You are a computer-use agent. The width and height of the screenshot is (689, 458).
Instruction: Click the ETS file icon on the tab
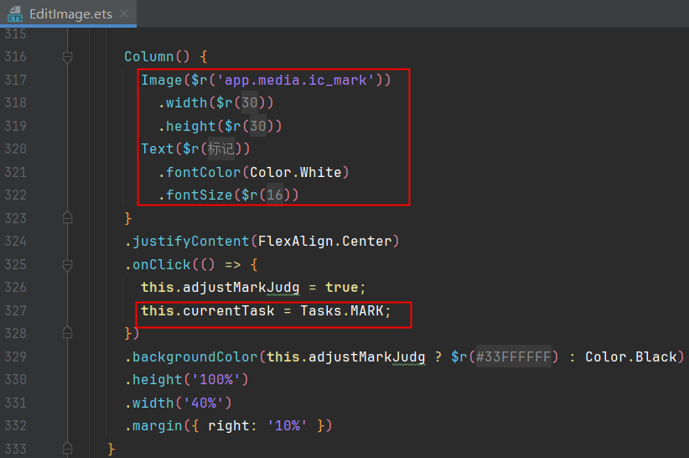[x=15, y=13]
